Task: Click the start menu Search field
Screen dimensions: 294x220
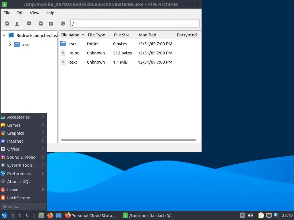Action: coord(24,207)
